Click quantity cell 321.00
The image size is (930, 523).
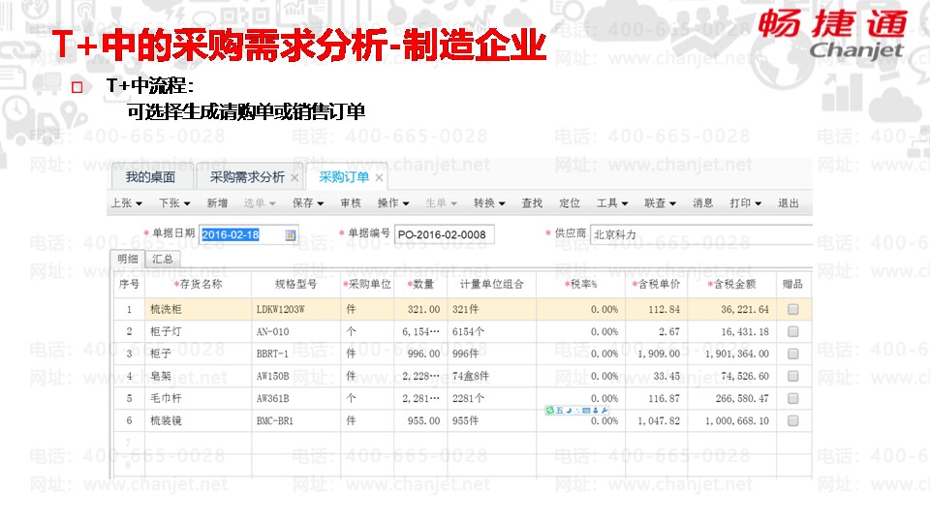click(x=420, y=309)
